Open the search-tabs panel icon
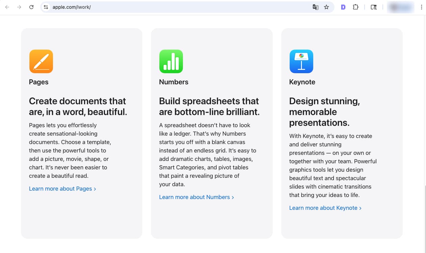The width and height of the screenshot is (426, 253). [x=374, y=7]
